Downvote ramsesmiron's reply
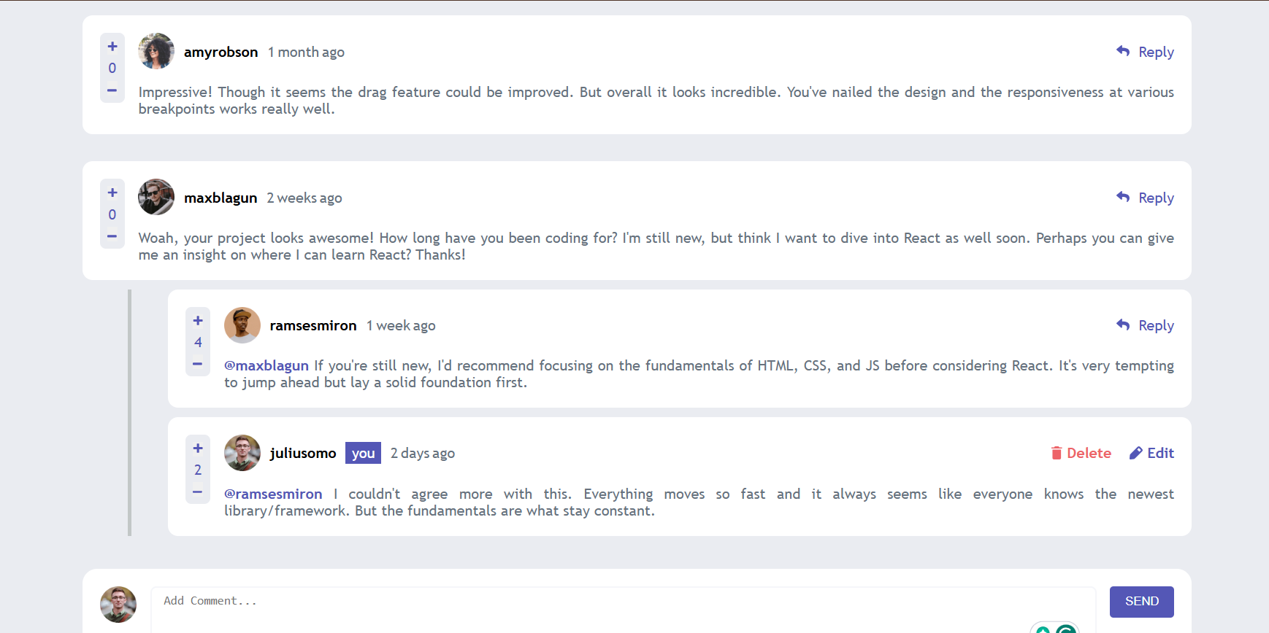The width and height of the screenshot is (1269, 633). 198,364
